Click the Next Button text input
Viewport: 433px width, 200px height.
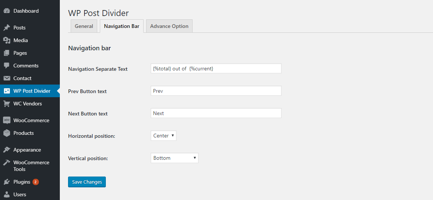(216, 113)
